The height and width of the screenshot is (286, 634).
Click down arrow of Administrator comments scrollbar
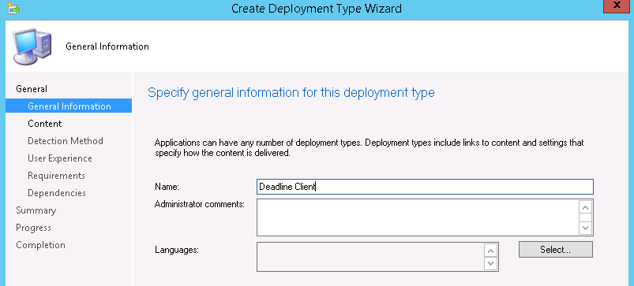point(586,228)
